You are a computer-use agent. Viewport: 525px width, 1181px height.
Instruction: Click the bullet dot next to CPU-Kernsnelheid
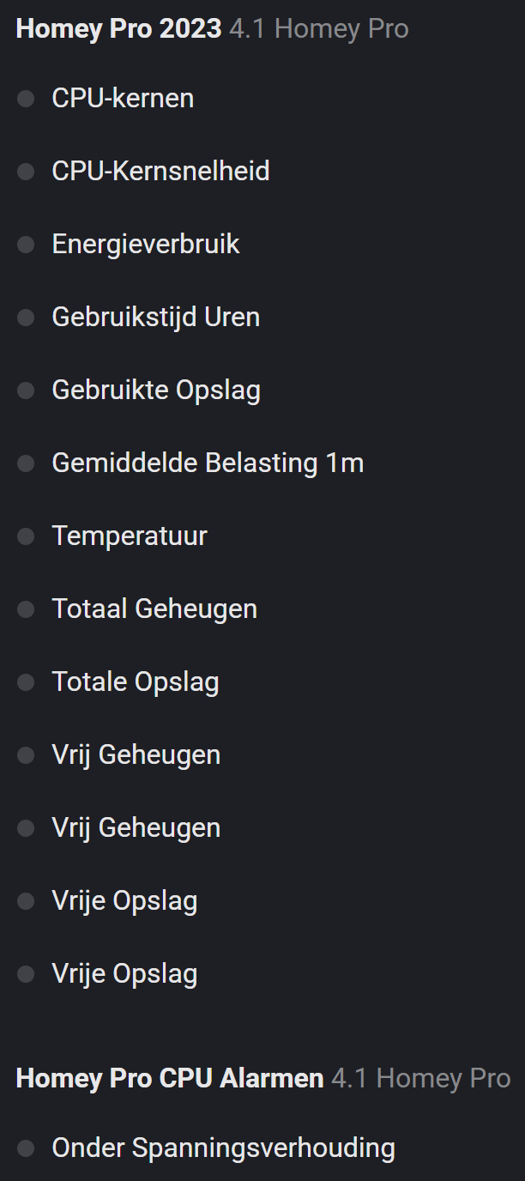pyautogui.click(x=26, y=172)
